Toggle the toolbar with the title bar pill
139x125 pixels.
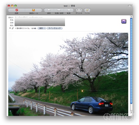coord(130,6)
